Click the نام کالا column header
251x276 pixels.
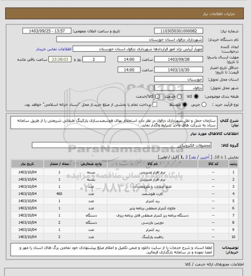pos(152,164)
